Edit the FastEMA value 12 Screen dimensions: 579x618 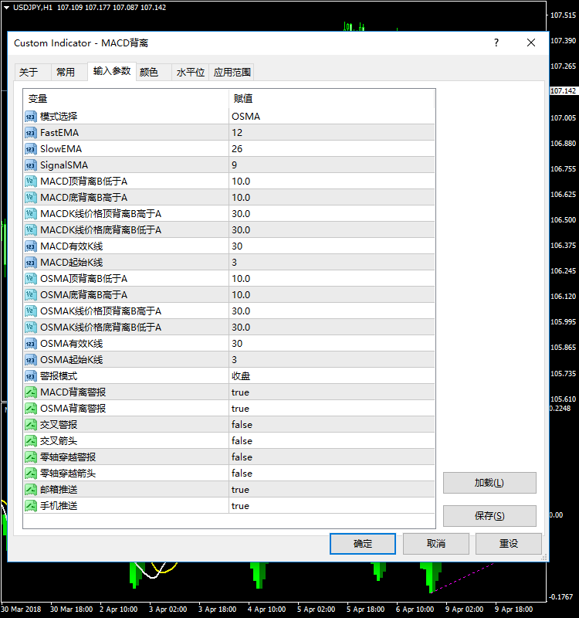tap(332, 133)
